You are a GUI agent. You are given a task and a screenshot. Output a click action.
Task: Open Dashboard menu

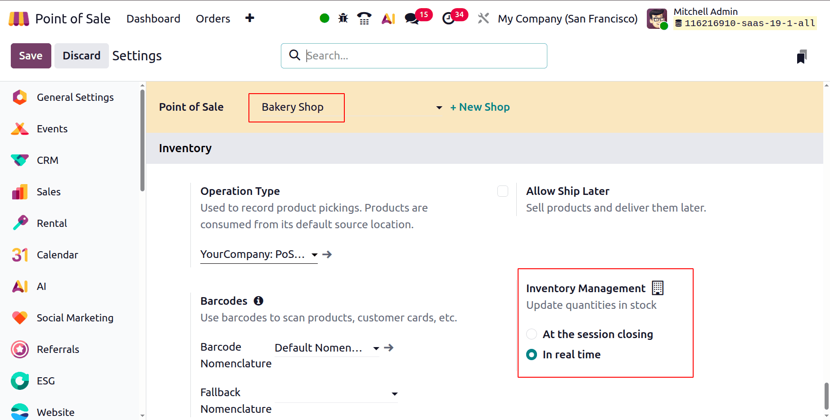tap(153, 18)
